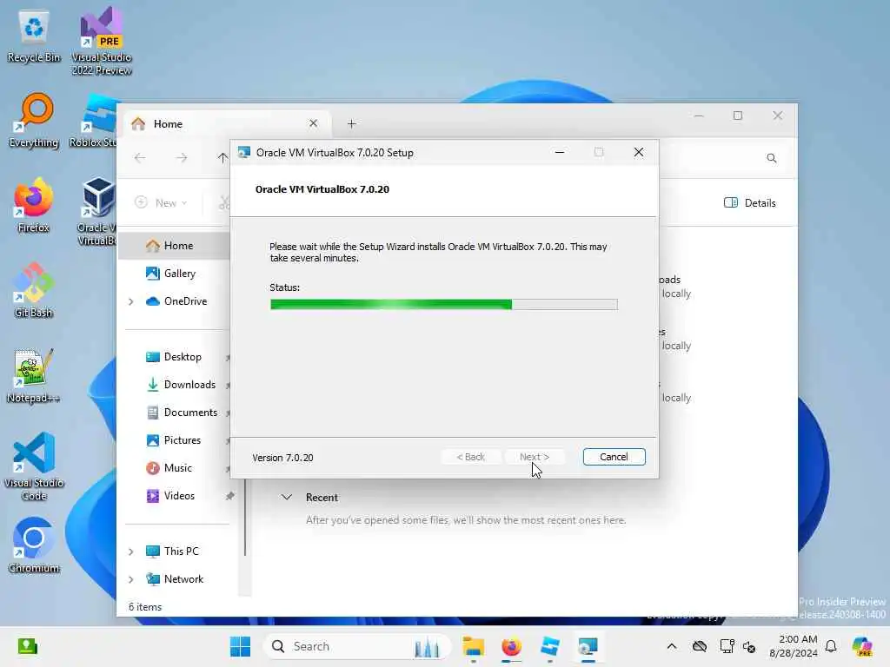The height and width of the screenshot is (667, 890).
Task: Switch to the Home tab in File Explorer
Action: tap(225, 123)
